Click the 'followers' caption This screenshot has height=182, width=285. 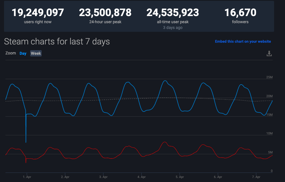pos(240,22)
